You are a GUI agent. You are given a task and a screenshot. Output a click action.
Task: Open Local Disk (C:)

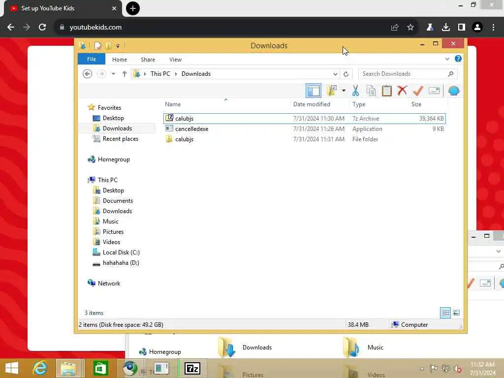pyautogui.click(x=121, y=252)
